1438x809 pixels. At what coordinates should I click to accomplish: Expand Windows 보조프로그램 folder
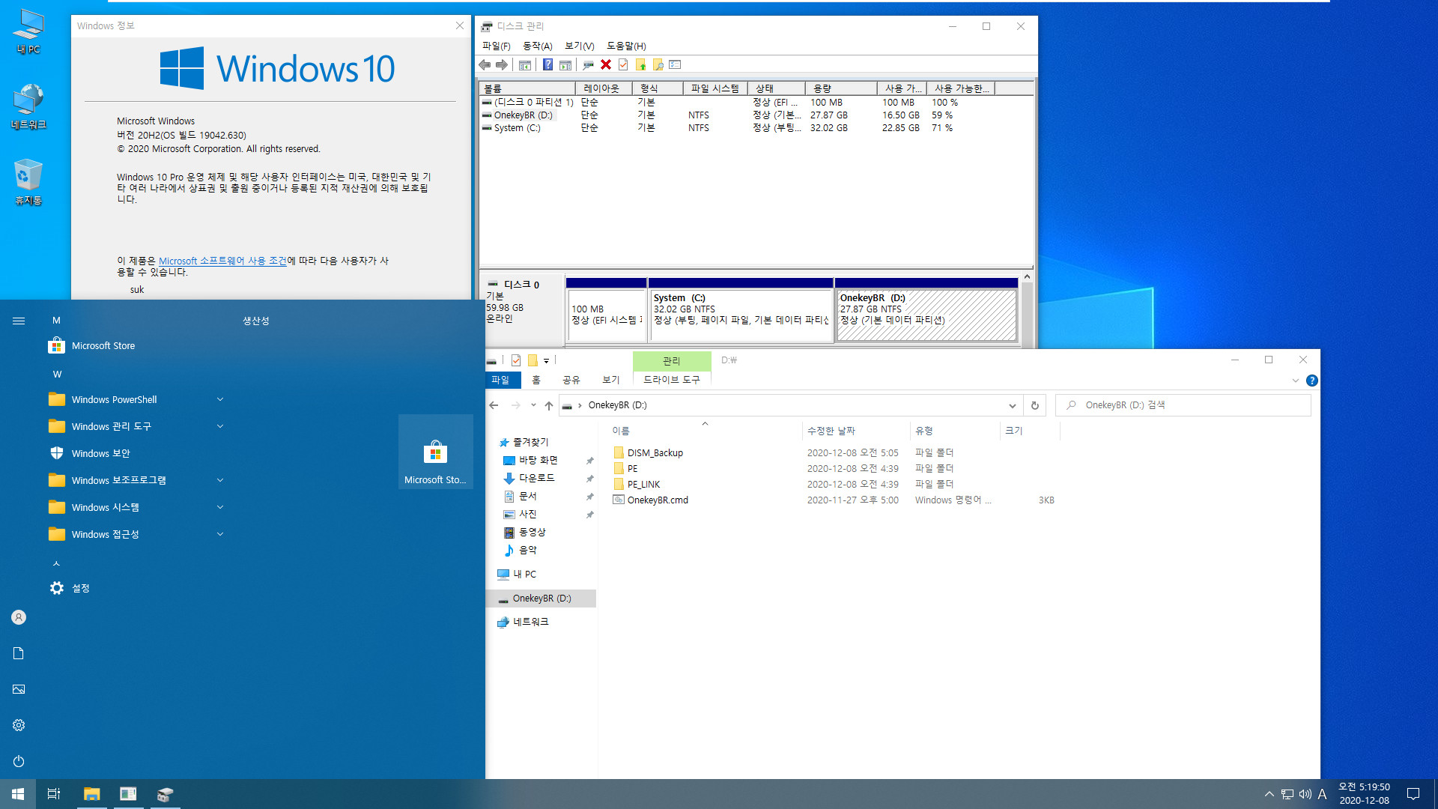220,480
